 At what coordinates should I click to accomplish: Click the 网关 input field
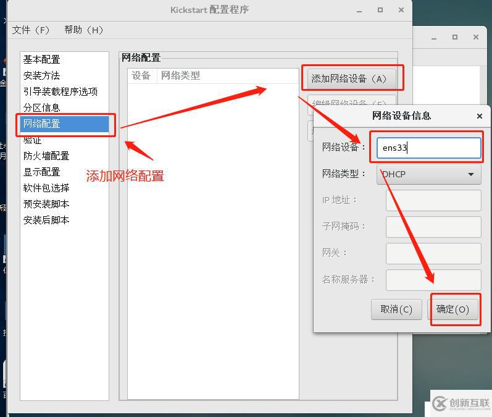(x=433, y=253)
